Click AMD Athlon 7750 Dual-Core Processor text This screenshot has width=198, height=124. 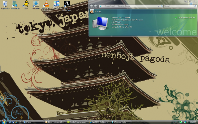[127, 20]
